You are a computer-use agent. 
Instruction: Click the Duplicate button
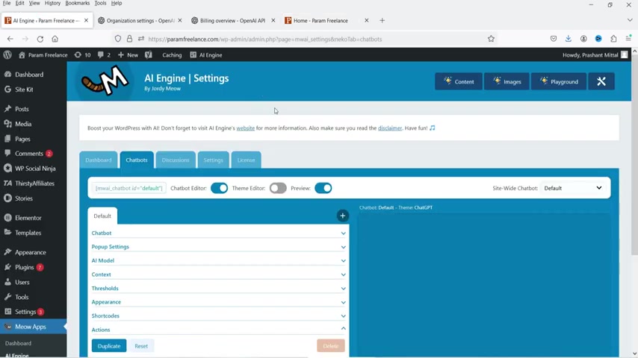109,346
